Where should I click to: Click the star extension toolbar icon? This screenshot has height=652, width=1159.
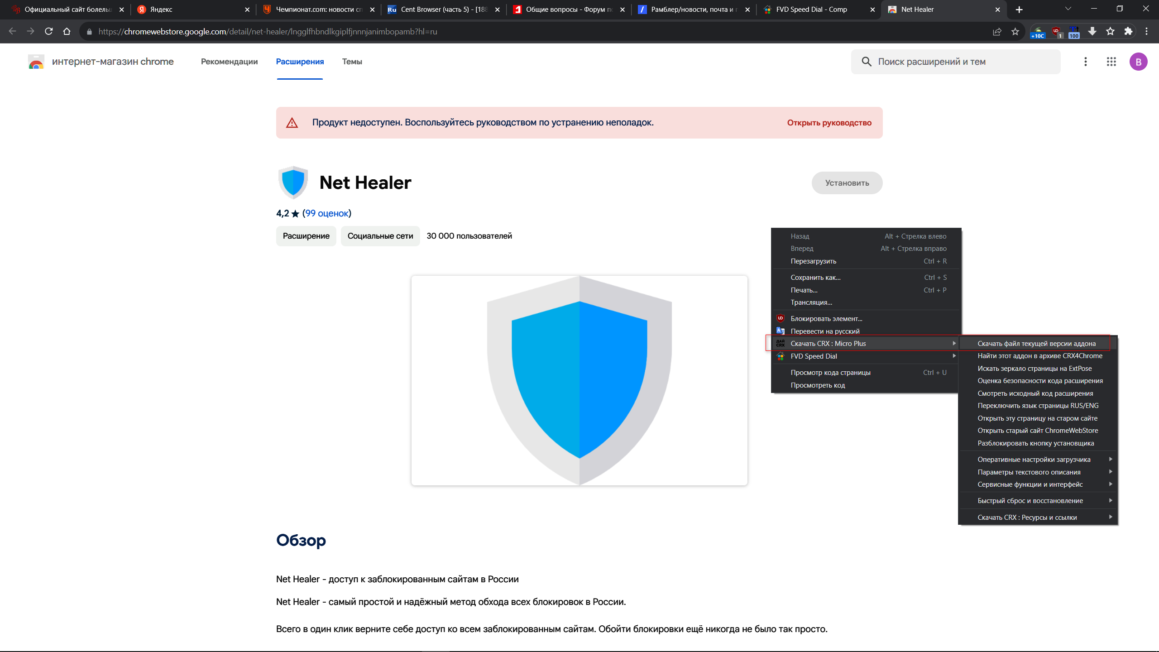click(1111, 31)
